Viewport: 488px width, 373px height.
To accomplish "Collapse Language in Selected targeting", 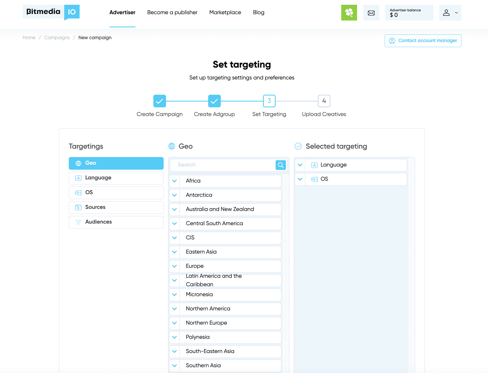I will click(300, 165).
